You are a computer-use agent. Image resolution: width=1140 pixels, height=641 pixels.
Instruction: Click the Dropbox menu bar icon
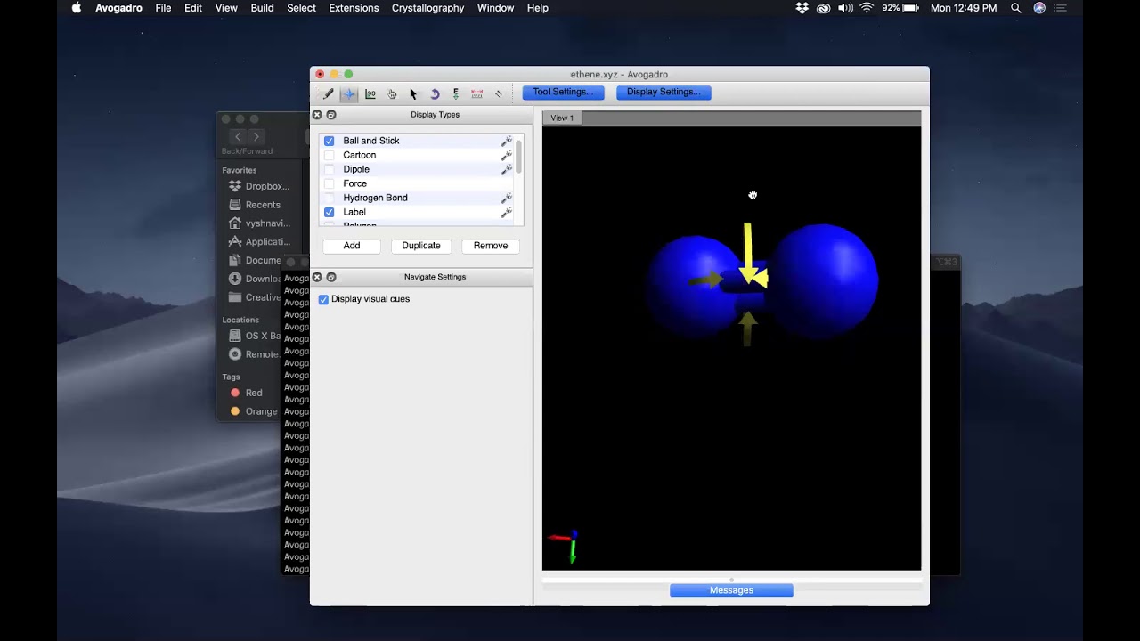(x=802, y=8)
